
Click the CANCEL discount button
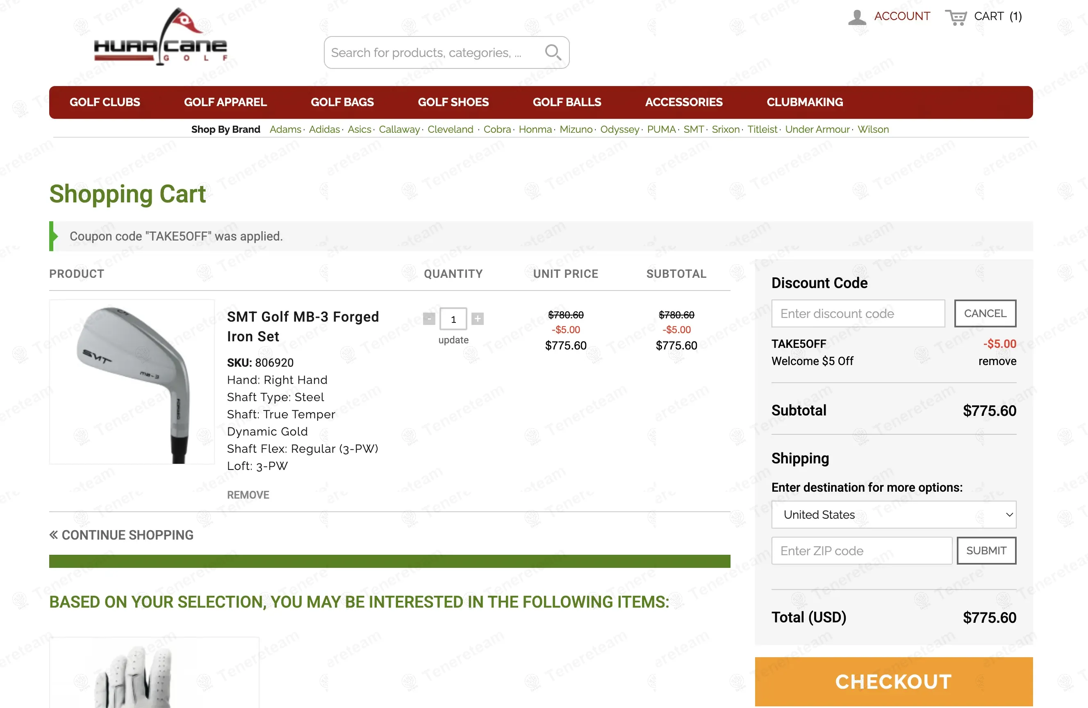click(985, 313)
